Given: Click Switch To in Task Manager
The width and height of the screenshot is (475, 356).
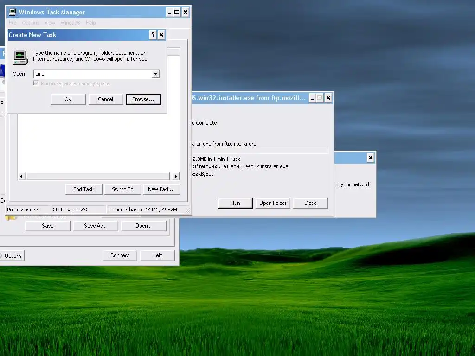Looking at the screenshot, I should click(122, 189).
